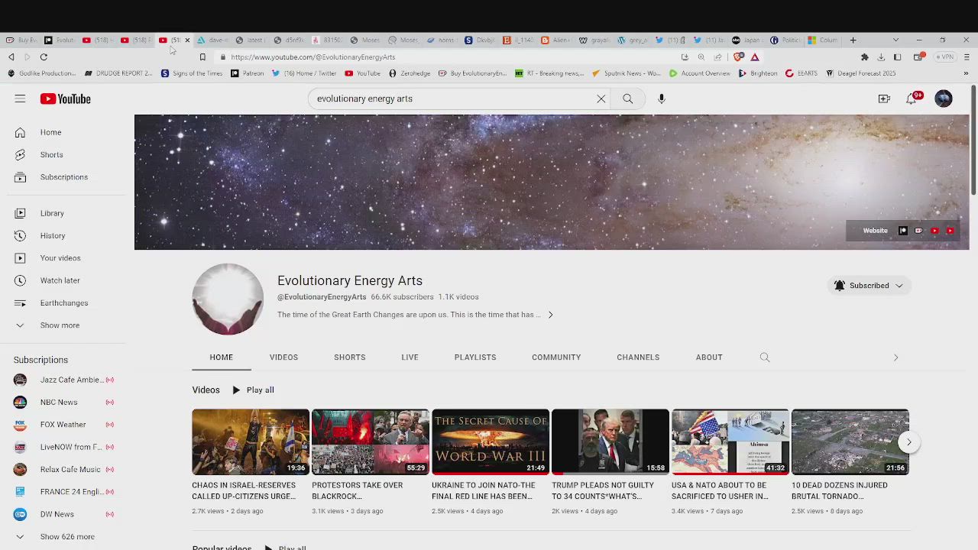The image size is (978, 550).
Task: Open the YouTube hamburger guide menu
Action: click(x=20, y=99)
